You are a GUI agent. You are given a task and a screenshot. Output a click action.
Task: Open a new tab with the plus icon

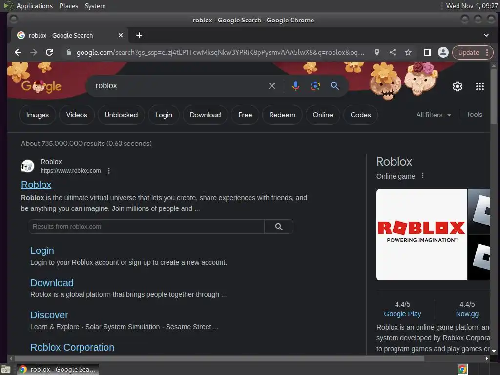[139, 35]
